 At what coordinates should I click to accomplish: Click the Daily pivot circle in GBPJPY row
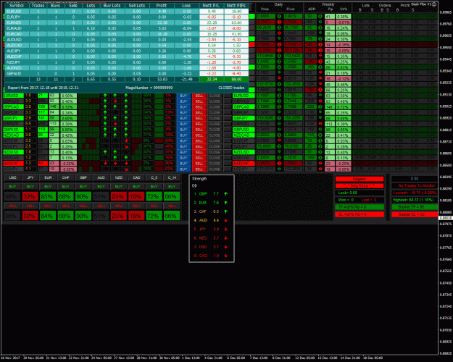[279, 118]
